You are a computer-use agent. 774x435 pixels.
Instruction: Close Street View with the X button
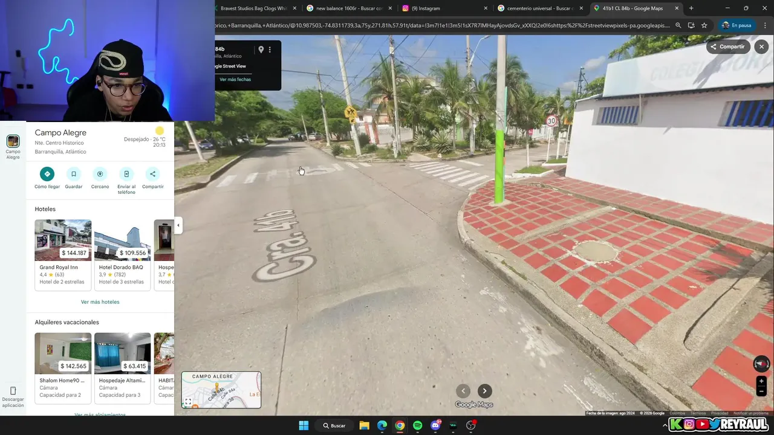(761, 47)
